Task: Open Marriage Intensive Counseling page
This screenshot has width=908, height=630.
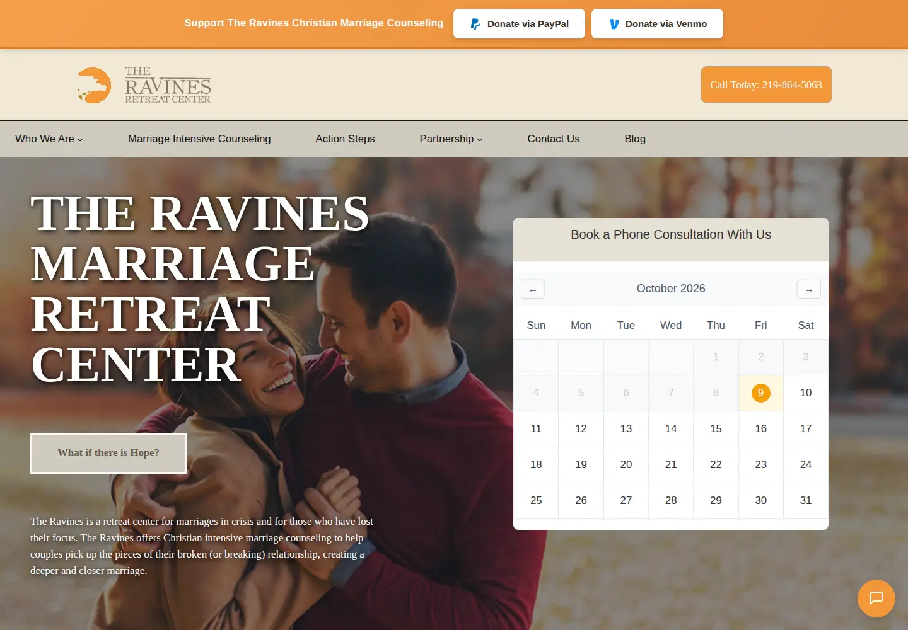Action: click(199, 139)
